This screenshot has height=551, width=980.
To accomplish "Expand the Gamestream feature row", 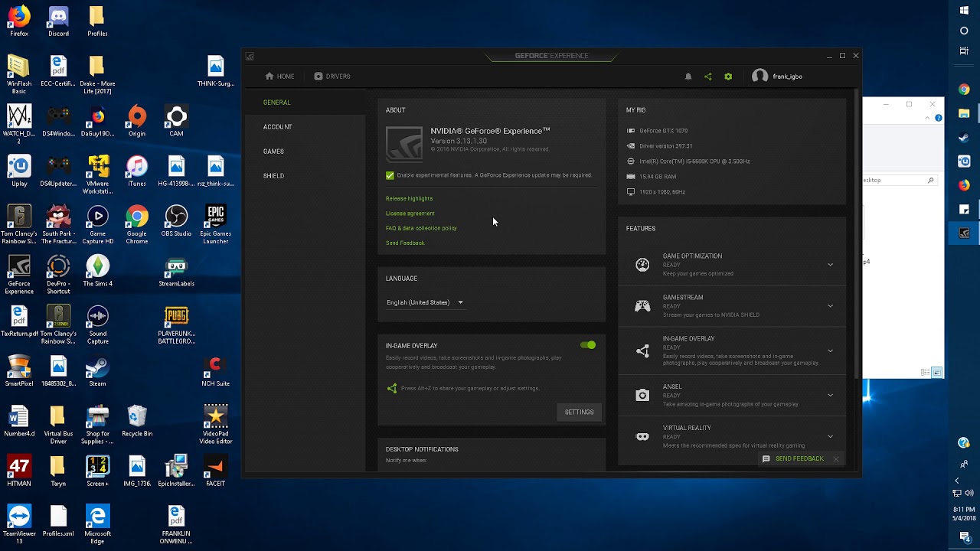I will click(830, 306).
